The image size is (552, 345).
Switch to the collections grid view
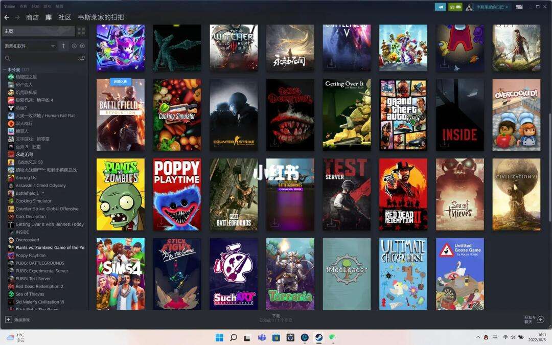81,31
